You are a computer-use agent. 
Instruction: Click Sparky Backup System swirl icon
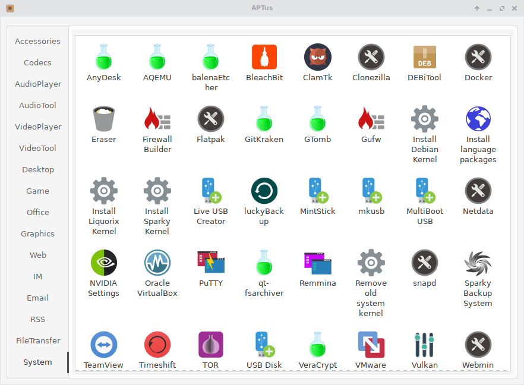(478, 263)
